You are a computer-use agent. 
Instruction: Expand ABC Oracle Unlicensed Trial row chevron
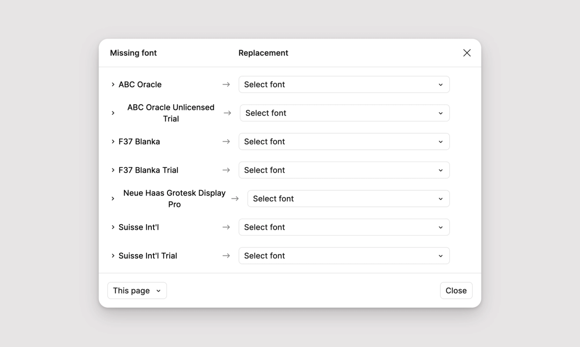113,113
